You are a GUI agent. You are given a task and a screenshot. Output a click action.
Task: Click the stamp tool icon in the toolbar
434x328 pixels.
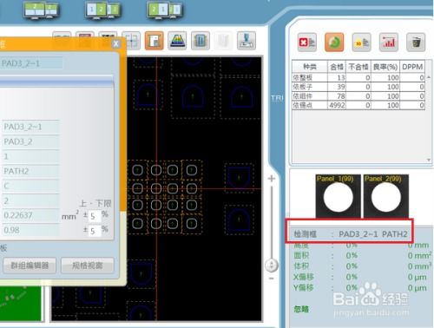point(247,41)
